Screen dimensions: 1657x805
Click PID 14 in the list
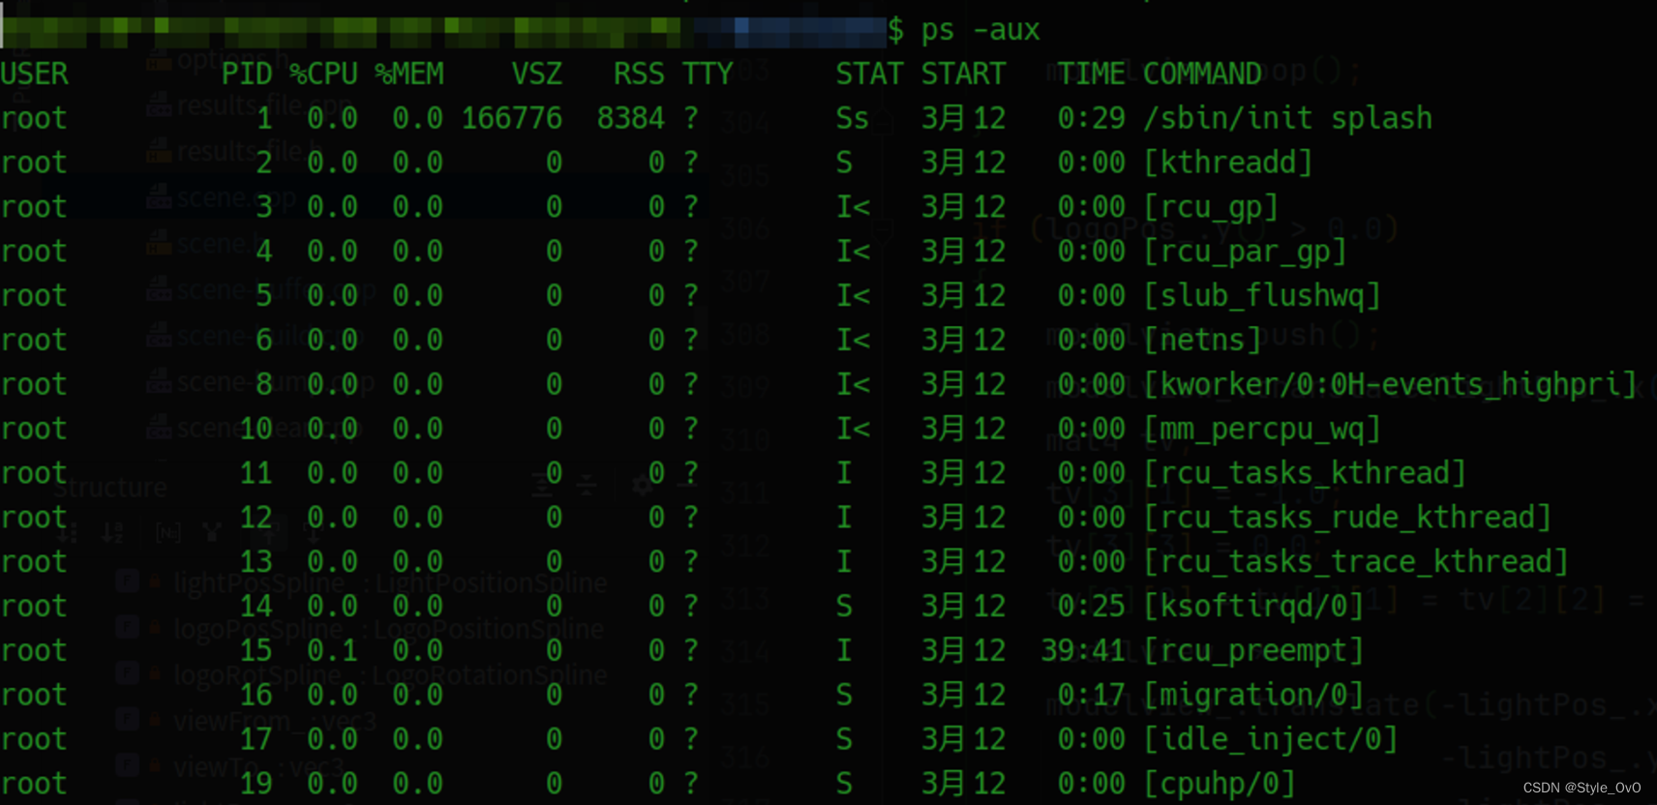(256, 607)
